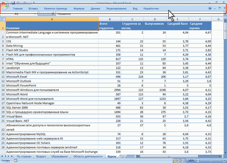Switch to the Образование sheet
The image size is (227, 163).
(x=59, y=156)
